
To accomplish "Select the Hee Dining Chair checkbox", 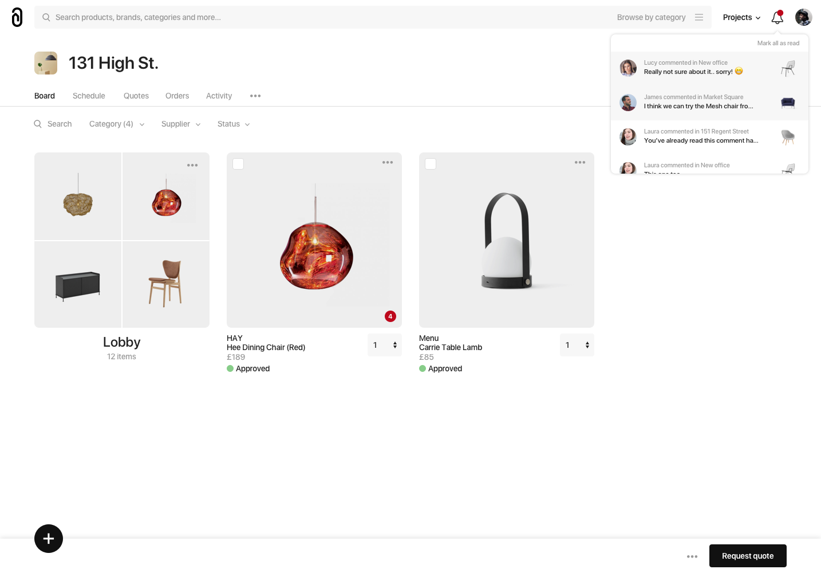I will click(238, 164).
